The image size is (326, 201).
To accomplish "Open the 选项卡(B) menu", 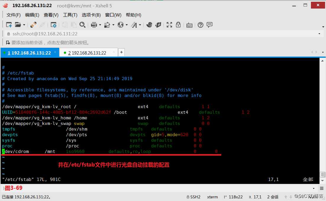I will pos(91,15).
